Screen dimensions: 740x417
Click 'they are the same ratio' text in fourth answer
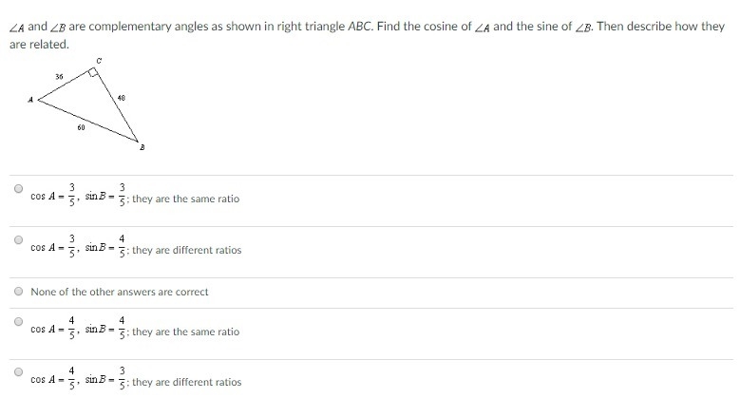point(186,332)
